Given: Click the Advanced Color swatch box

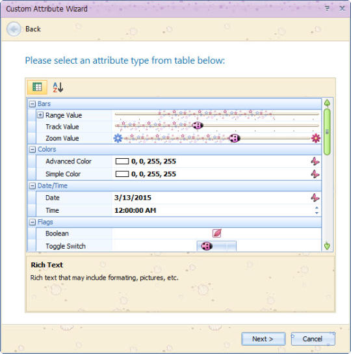Looking at the screenshot, I should tap(122, 161).
